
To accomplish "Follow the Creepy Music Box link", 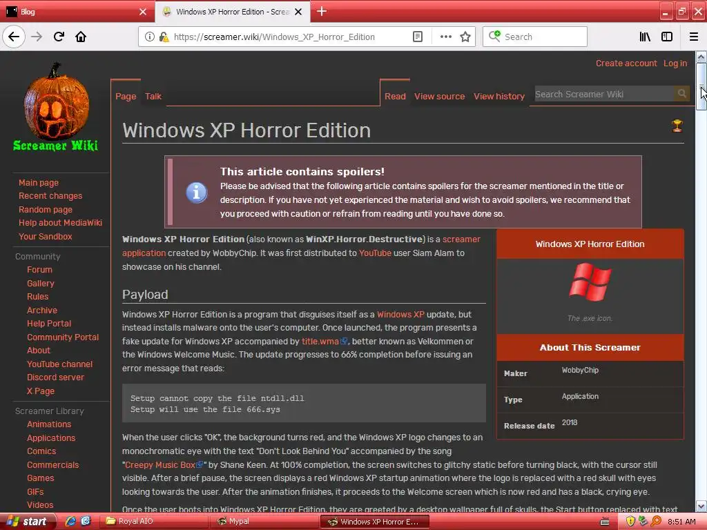I will coord(164,464).
